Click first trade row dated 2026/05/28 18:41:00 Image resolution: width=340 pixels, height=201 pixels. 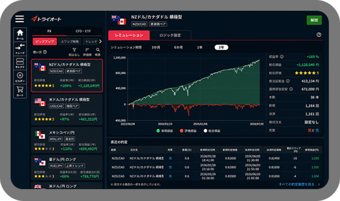[x=215, y=158]
